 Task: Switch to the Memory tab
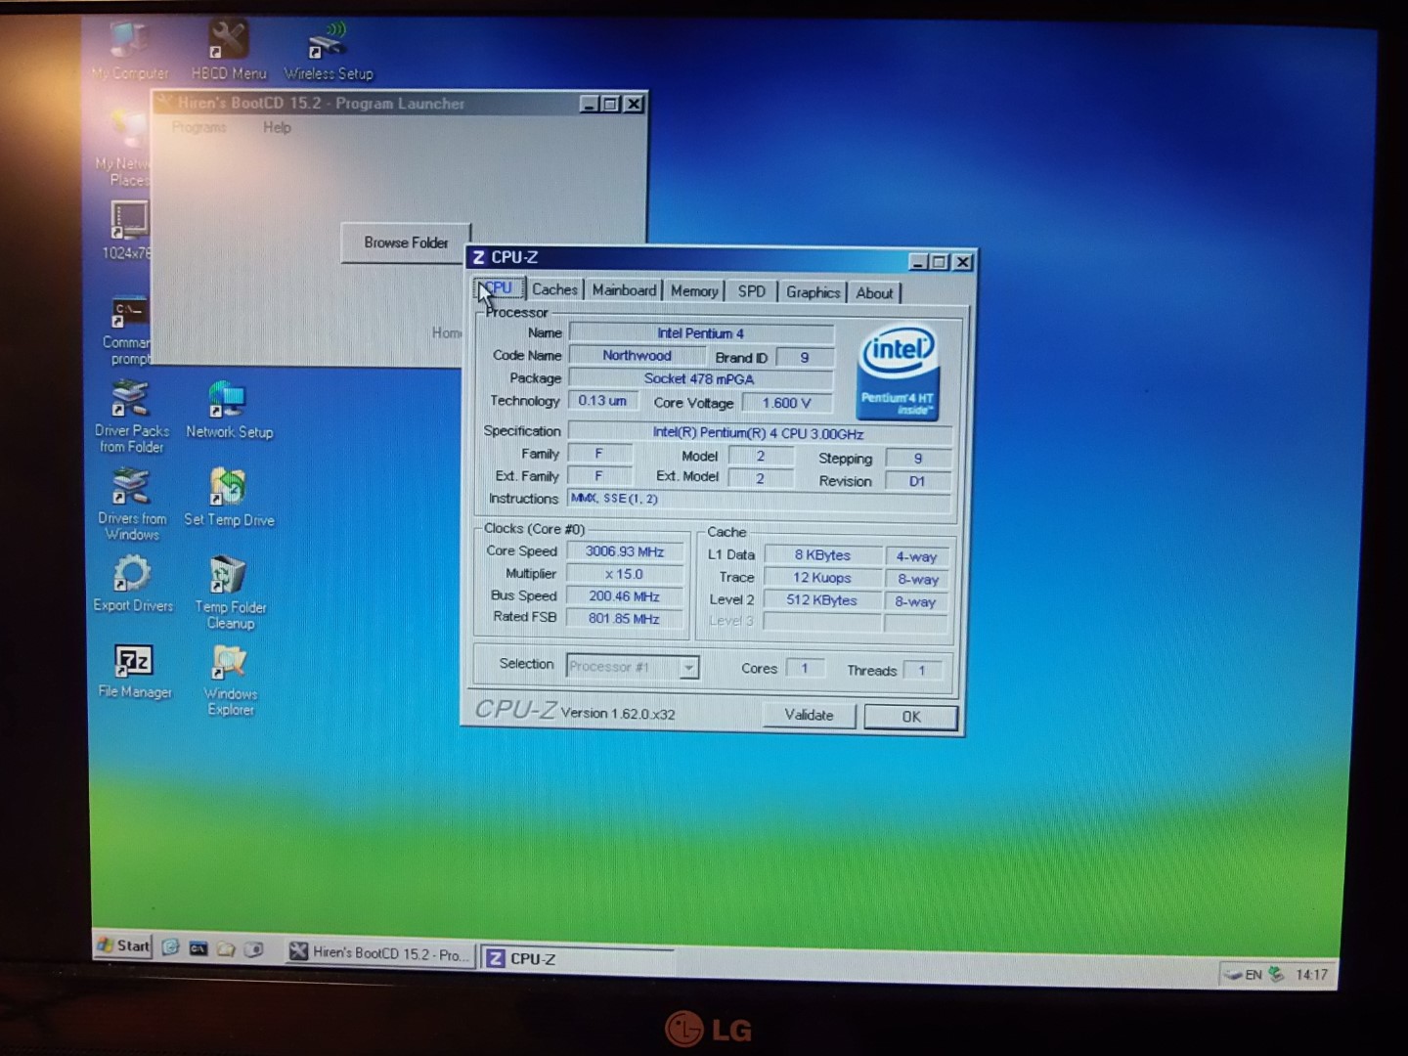click(694, 291)
